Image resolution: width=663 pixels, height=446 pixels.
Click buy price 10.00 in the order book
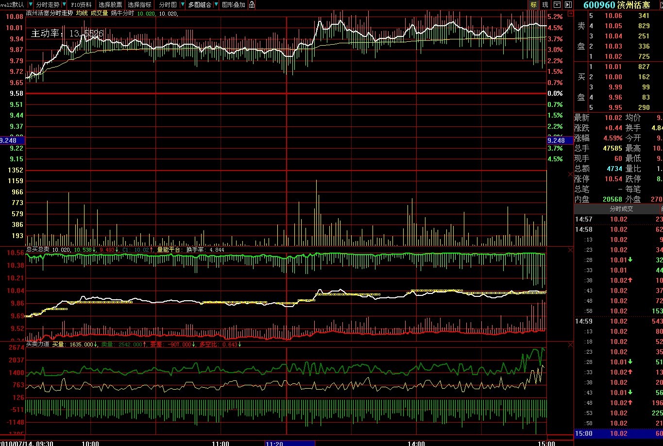coord(613,77)
